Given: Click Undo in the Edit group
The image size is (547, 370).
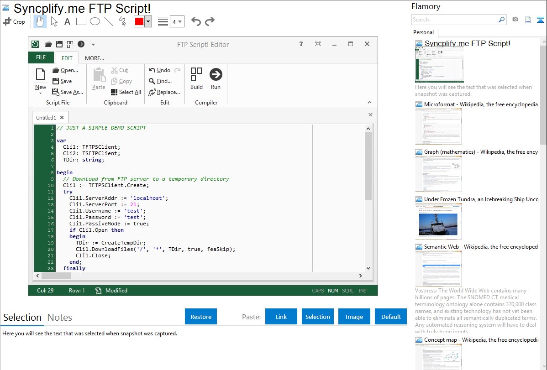Looking at the screenshot, I should tap(160, 70).
